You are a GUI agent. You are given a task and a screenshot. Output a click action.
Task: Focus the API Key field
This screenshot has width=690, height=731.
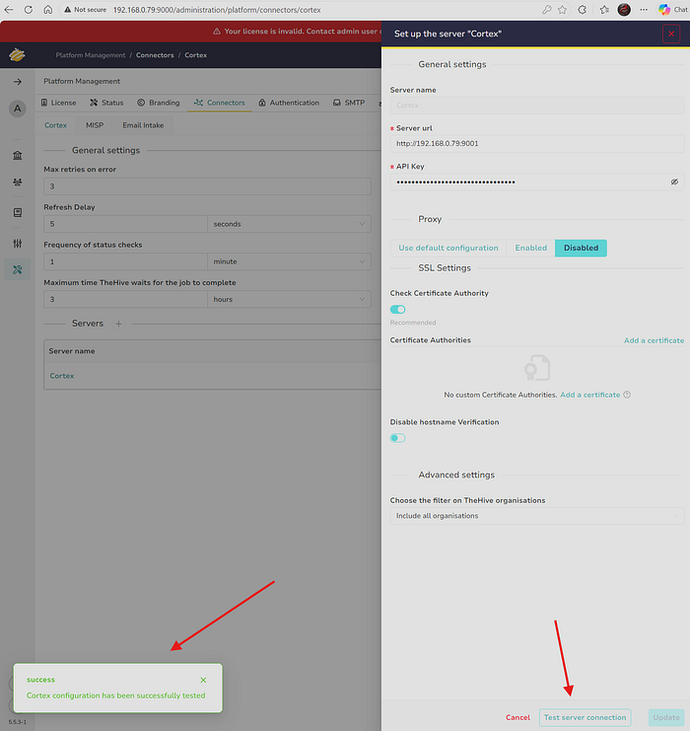click(x=536, y=182)
